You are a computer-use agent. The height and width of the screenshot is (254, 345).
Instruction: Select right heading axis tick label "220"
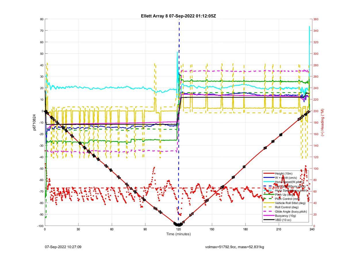pos(316,100)
